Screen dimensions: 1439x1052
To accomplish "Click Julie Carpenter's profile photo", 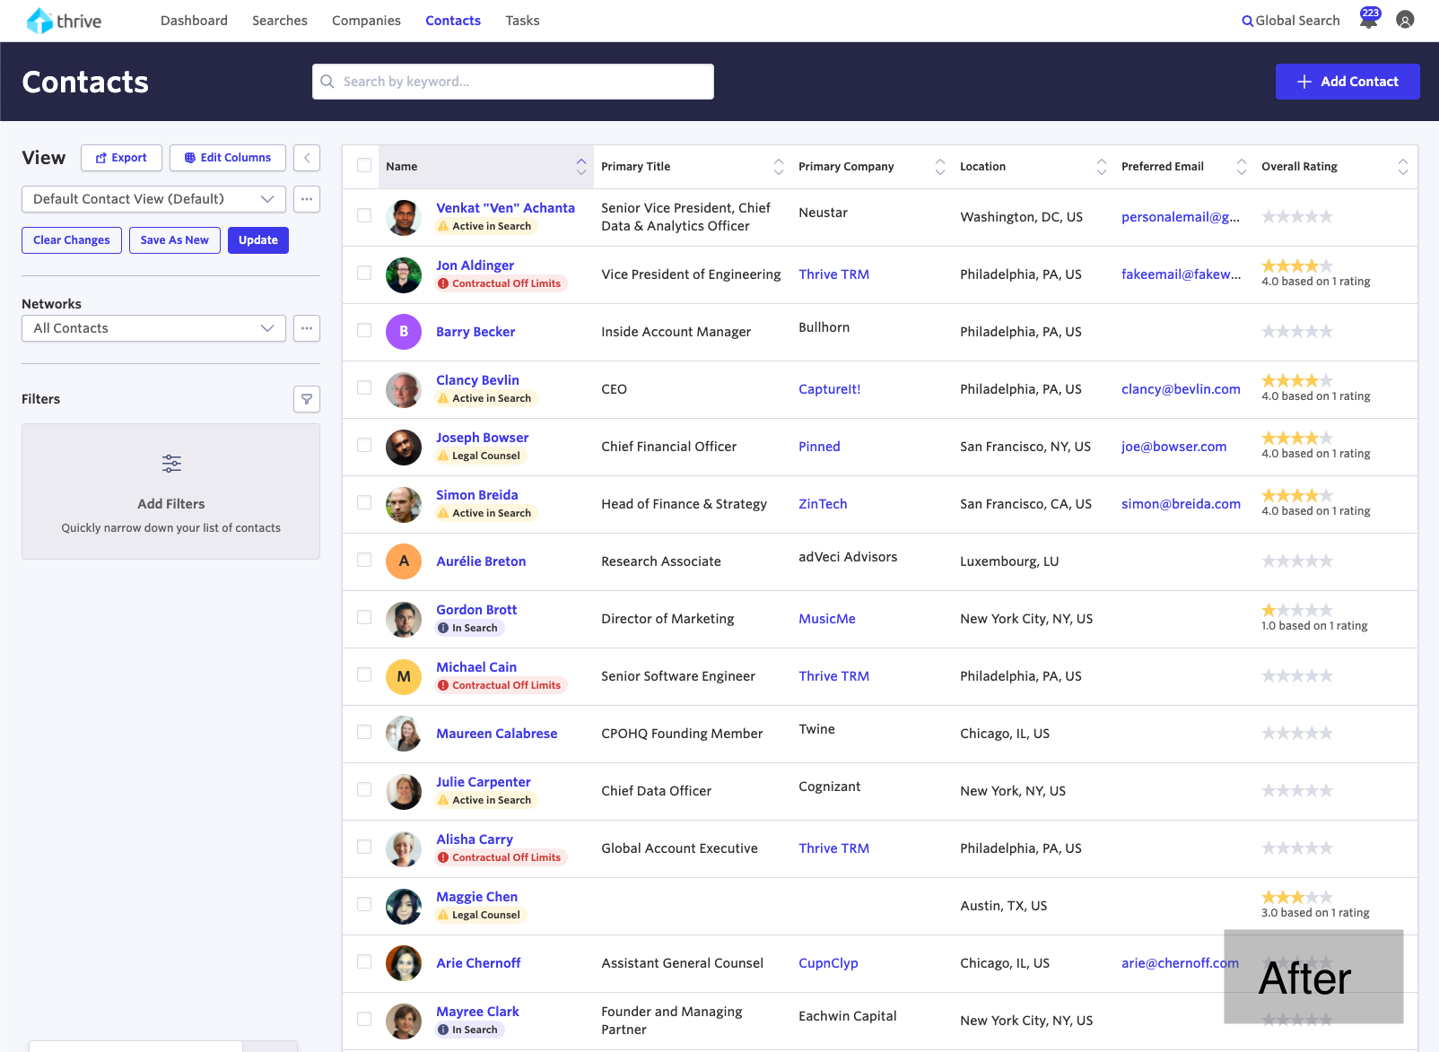I will point(404,791).
